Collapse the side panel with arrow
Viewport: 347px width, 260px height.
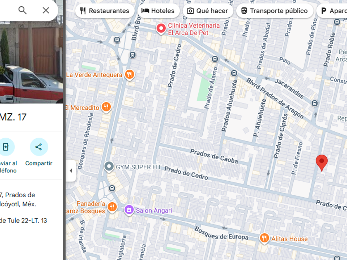click(x=71, y=171)
